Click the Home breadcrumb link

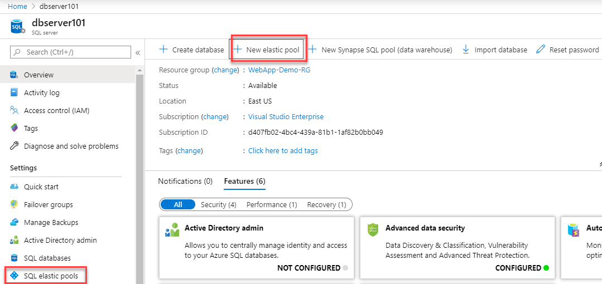(x=17, y=7)
